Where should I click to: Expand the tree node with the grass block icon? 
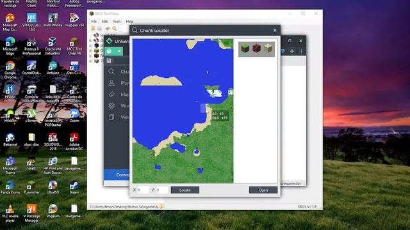pyautogui.click(x=91, y=50)
